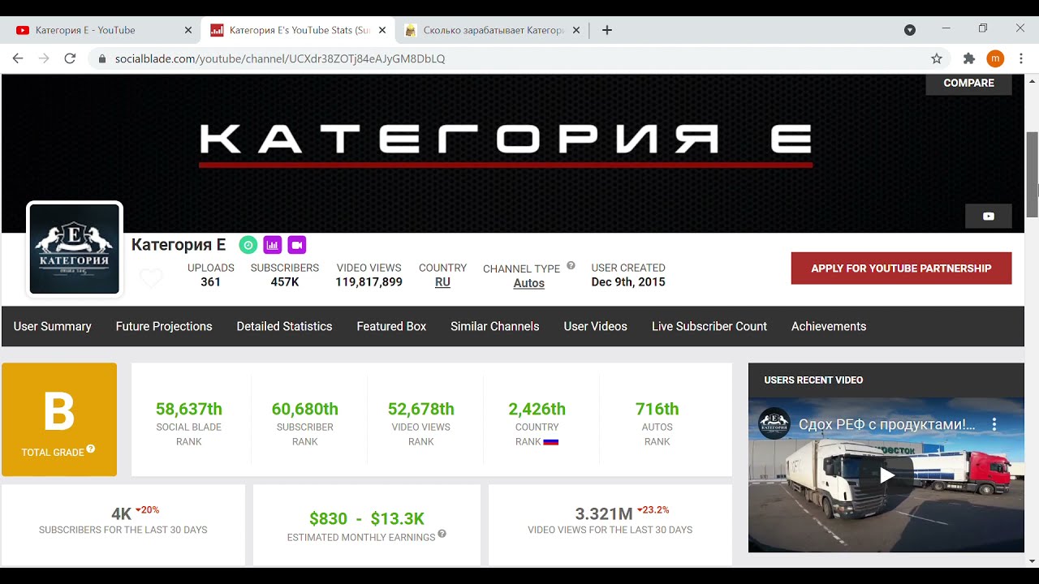Select the YouTube Stats Social Blade tab
1039x584 pixels.
[299, 30]
